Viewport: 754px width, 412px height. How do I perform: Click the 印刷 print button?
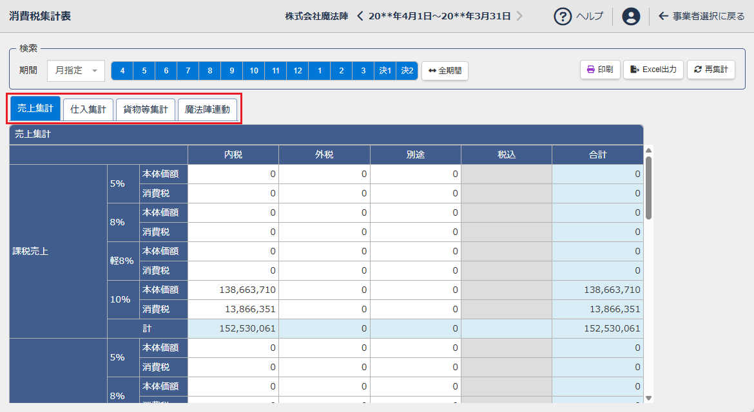coord(600,70)
